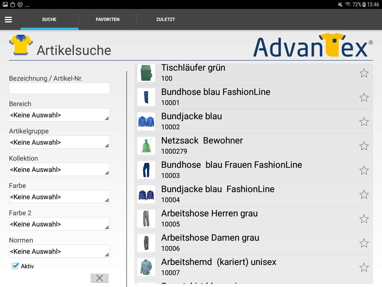This screenshot has width=382, height=287.
Task: Favorite Bundjacke blau 10002 with its star
Action: (364, 121)
